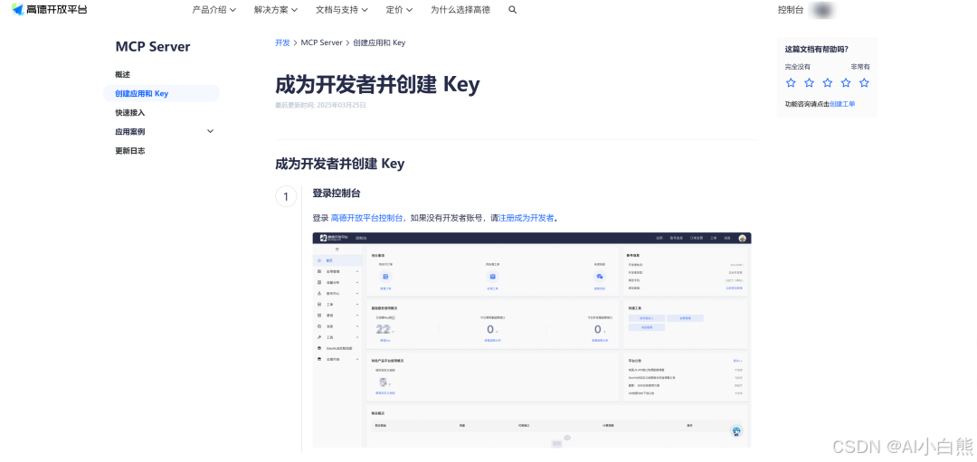Click the 这篇文档有帮助吗? heading
This screenshot has width=977, height=462.
coord(816,49)
